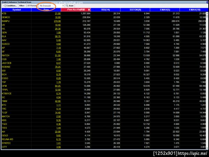Select the JAS13CB symbol
This screenshot has width=209, height=157.
[x=7, y=63]
